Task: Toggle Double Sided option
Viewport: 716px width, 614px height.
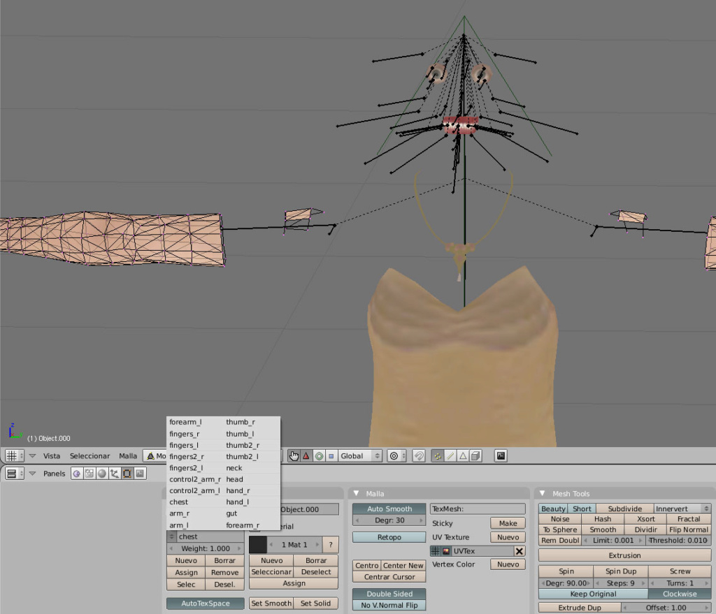Action: 389,594
